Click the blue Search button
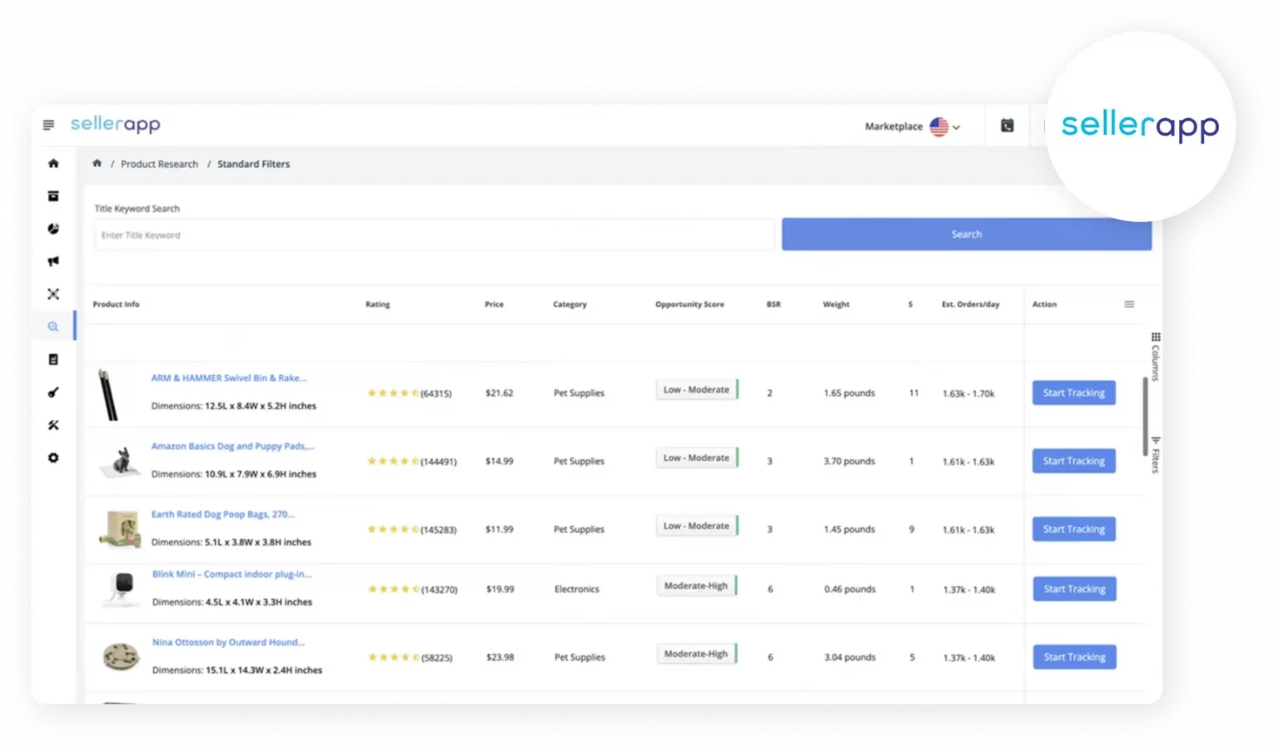The image size is (1279, 747). coord(966,235)
